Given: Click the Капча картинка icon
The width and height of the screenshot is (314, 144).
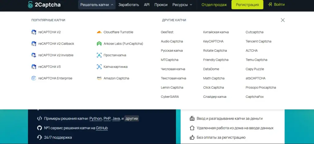Looking at the screenshot, I should [99, 67].
